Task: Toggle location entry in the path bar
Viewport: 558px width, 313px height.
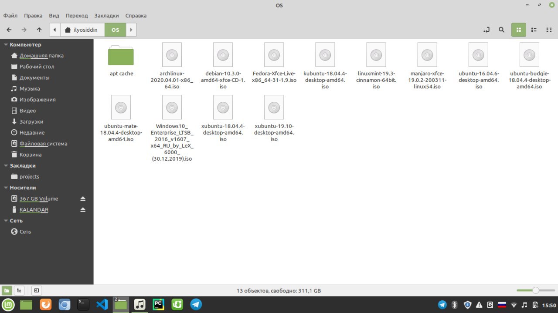Action: pos(487,30)
